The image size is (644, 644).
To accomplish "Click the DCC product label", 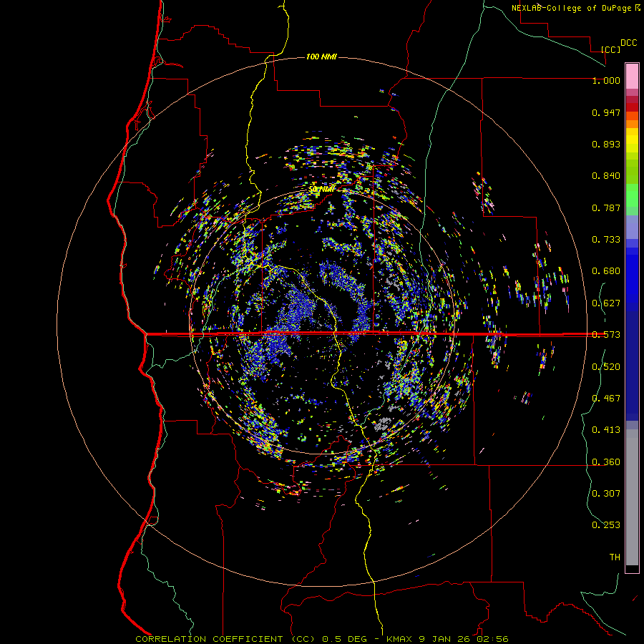I will pyautogui.click(x=628, y=43).
